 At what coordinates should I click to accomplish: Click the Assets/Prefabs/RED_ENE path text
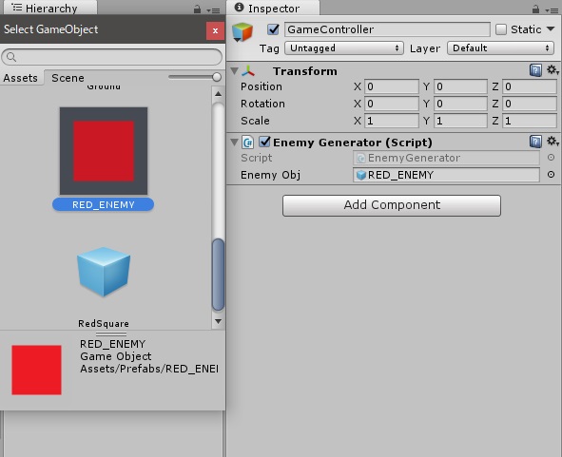(x=149, y=369)
